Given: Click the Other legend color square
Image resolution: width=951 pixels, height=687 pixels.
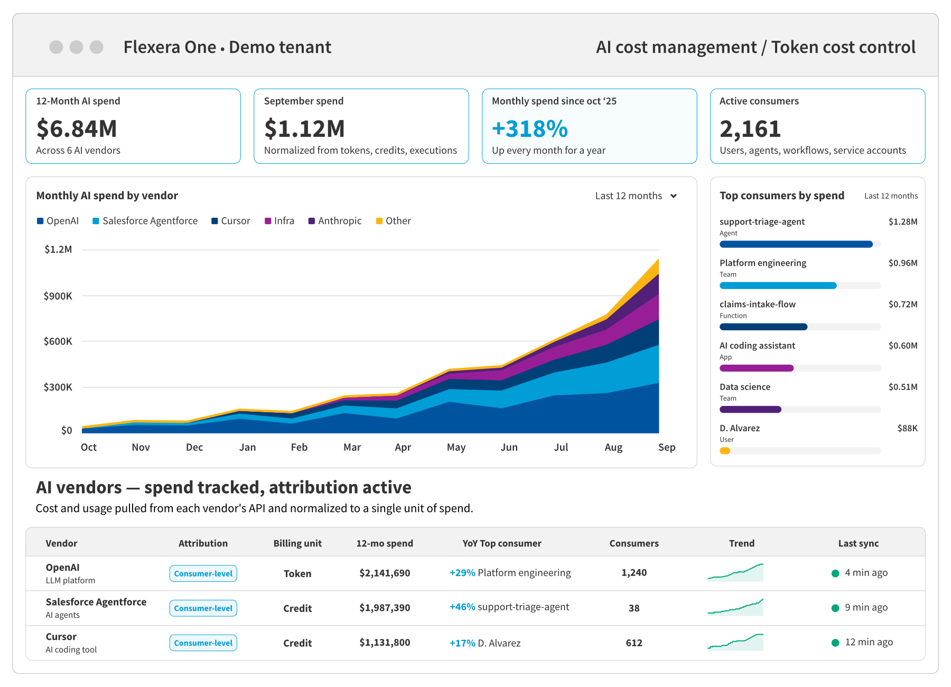Looking at the screenshot, I should 379,221.
